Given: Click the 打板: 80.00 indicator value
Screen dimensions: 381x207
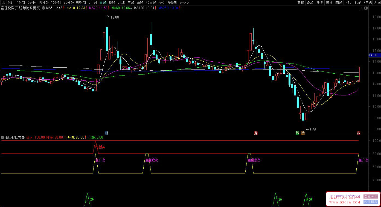Looking at the screenshot, I should [x=54, y=137].
